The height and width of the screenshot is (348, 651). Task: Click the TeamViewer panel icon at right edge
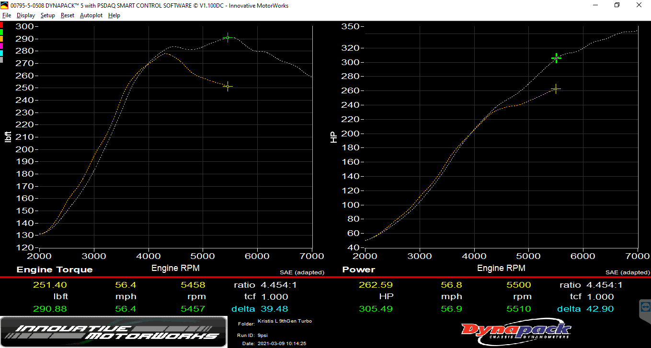click(x=645, y=306)
